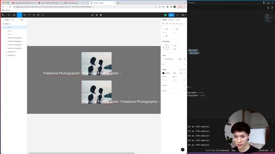
Task: Select the Pen tool in Figma toolbar
Action: tap(24, 15)
